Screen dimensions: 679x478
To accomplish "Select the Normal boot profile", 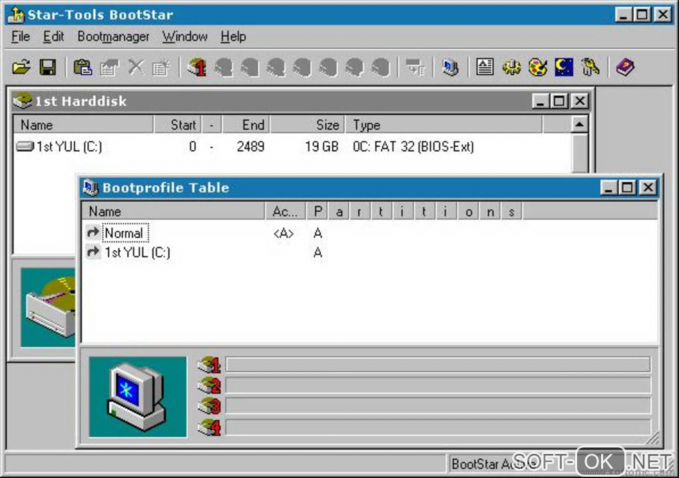I will point(125,233).
